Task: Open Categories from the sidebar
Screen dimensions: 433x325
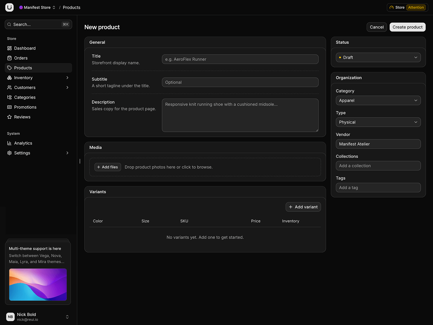Action: pyautogui.click(x=38, y=97)
